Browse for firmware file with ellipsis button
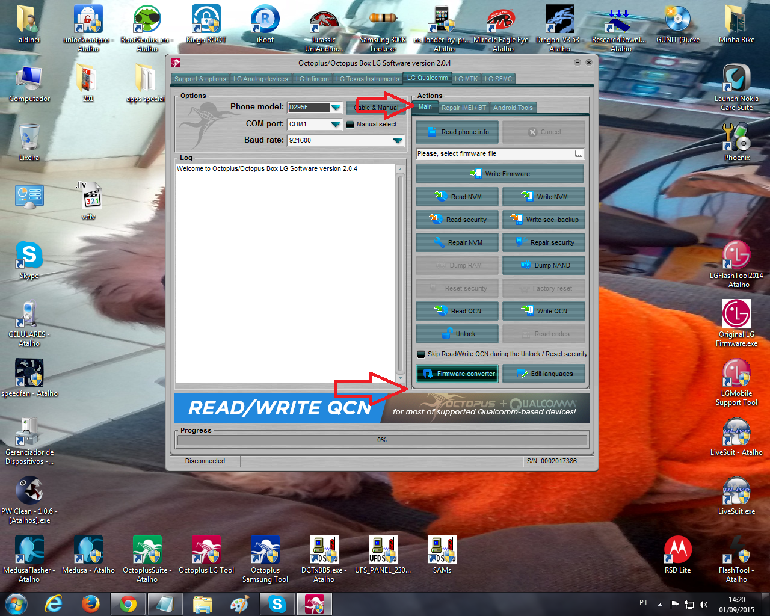Viewport: 770px width, 616px height. [x=579, y=154]
